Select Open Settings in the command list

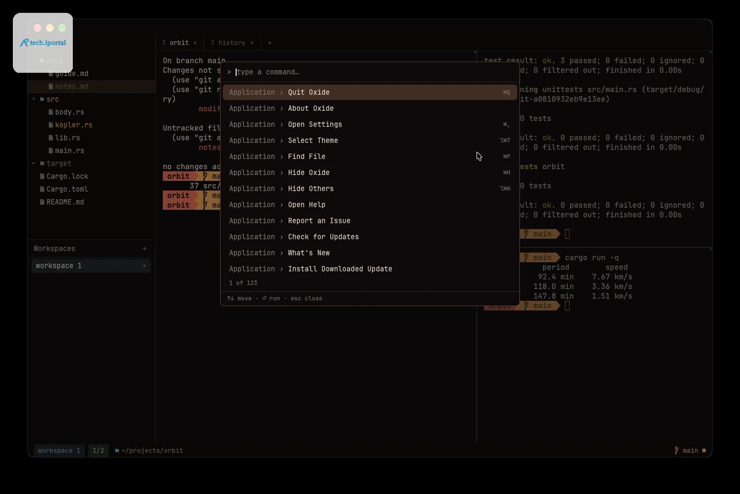tap(370, 125)
